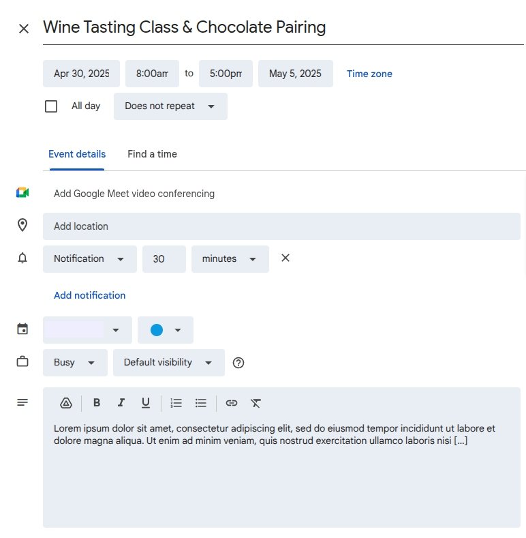526x538 pixels.
Task: Enable the All day checkbox
Action: [x=51, y=106]
